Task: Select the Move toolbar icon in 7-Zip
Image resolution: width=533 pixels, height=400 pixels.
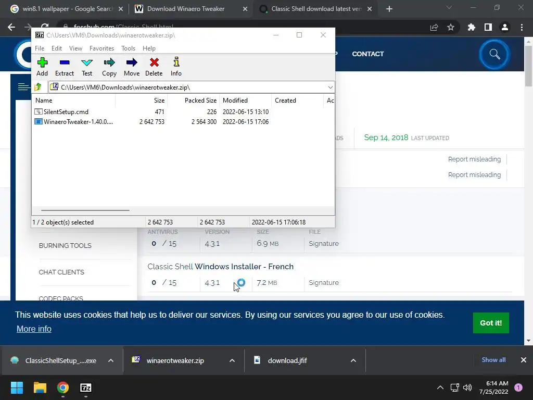Action: pos(132,67)
